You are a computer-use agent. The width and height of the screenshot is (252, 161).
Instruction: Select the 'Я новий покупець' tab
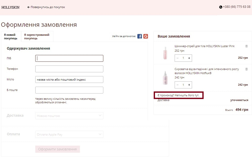(x=11, y=36)
